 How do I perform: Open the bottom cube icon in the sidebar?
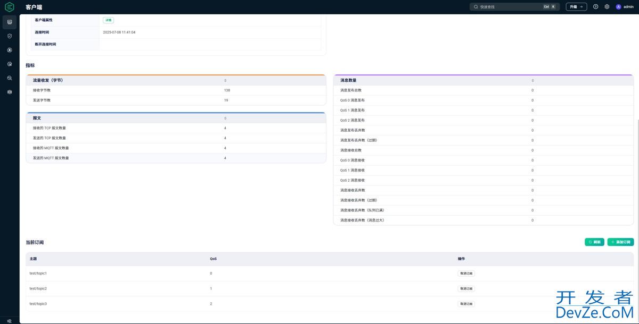10,92
